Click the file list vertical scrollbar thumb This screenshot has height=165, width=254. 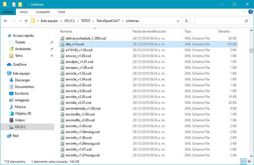(251, 51)
